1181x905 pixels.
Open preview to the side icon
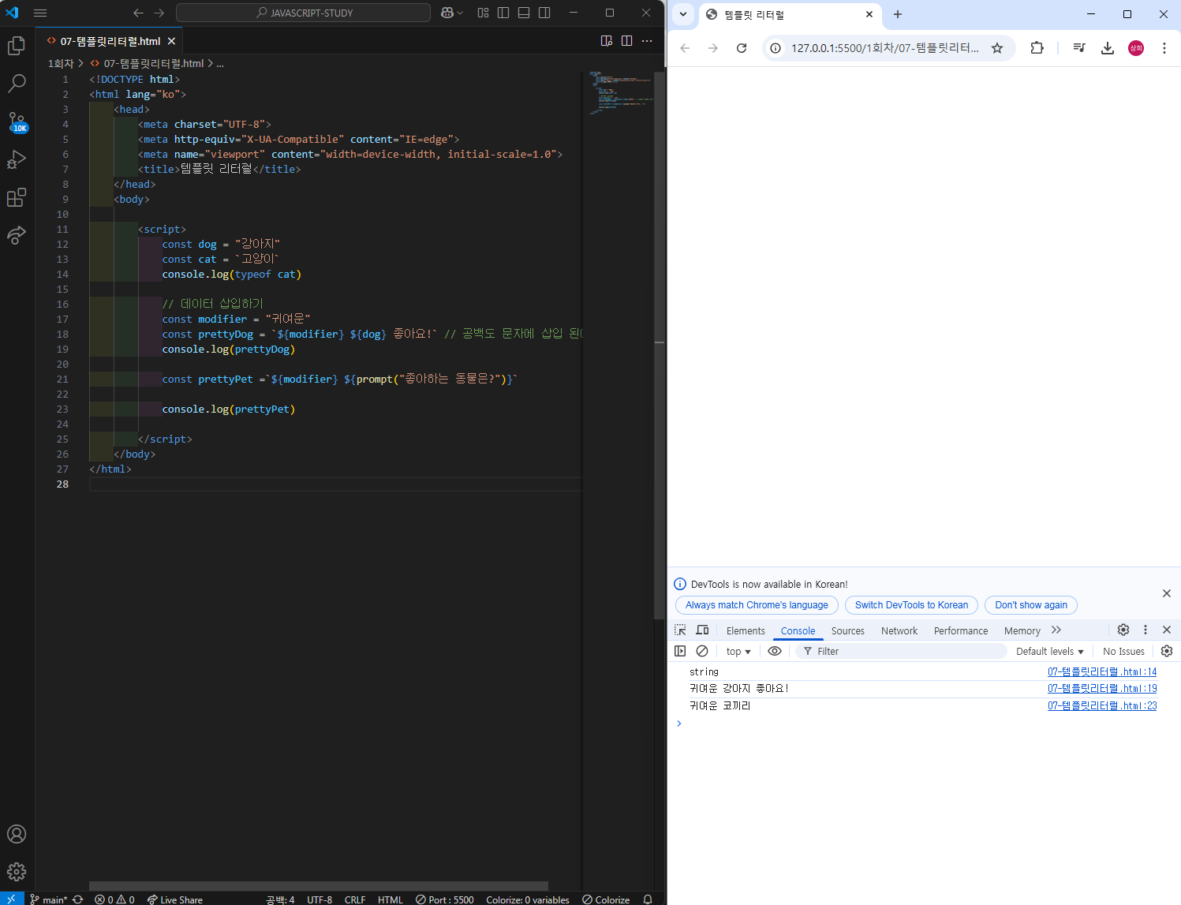coord(607,41)
